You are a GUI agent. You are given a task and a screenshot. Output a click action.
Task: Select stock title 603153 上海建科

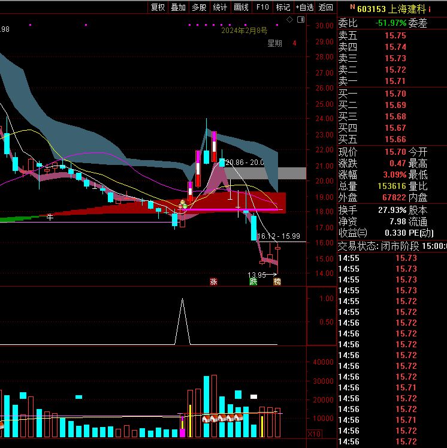[x=391, y=9]
